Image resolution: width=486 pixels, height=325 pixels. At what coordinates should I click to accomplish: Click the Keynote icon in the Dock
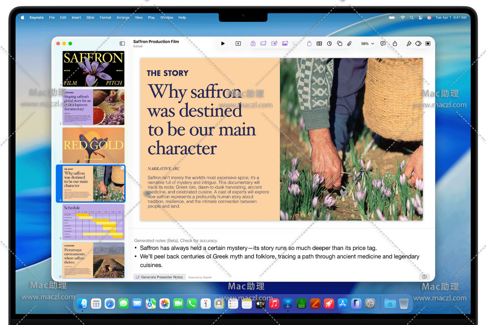[288, 303]
